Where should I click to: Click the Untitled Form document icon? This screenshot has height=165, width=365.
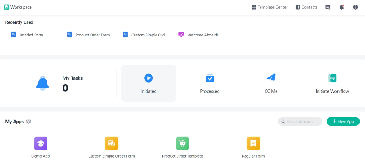click(x=14, y=35)
